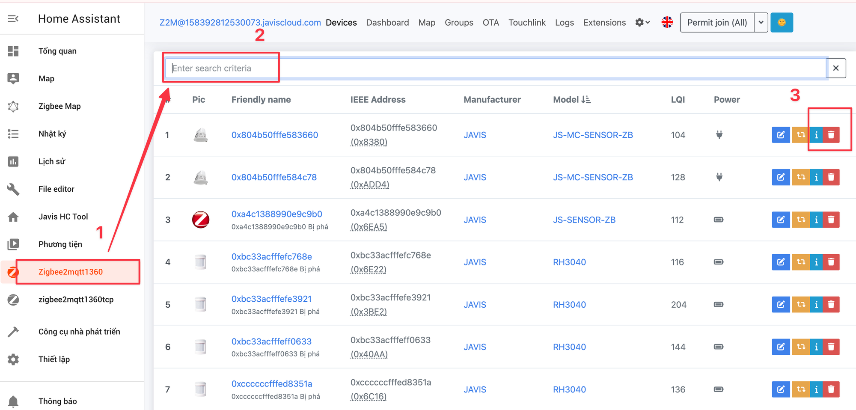Expand the Permit join dropdown arrow
This screenshot has height=410, width=856.
[x=761, y=22]
